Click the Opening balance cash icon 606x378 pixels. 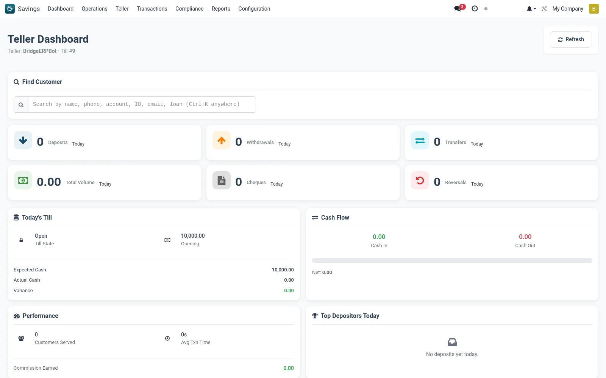pyautogui.click(x=167, y=240)
